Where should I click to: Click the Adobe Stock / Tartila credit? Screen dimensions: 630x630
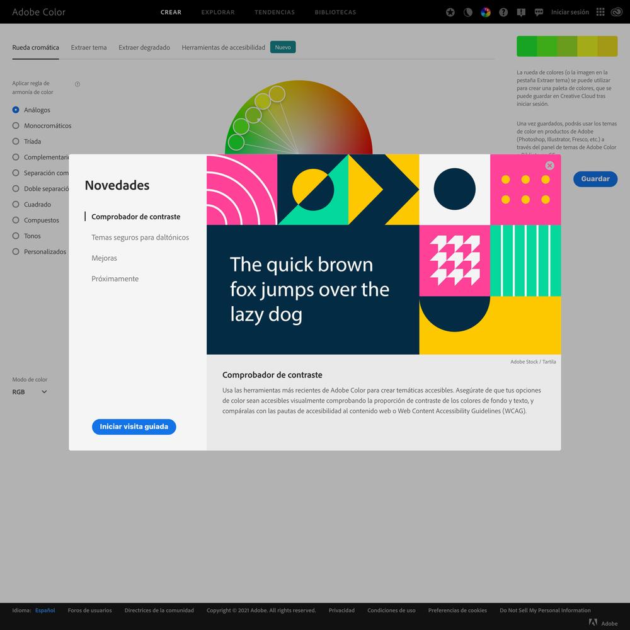point(533,362)
